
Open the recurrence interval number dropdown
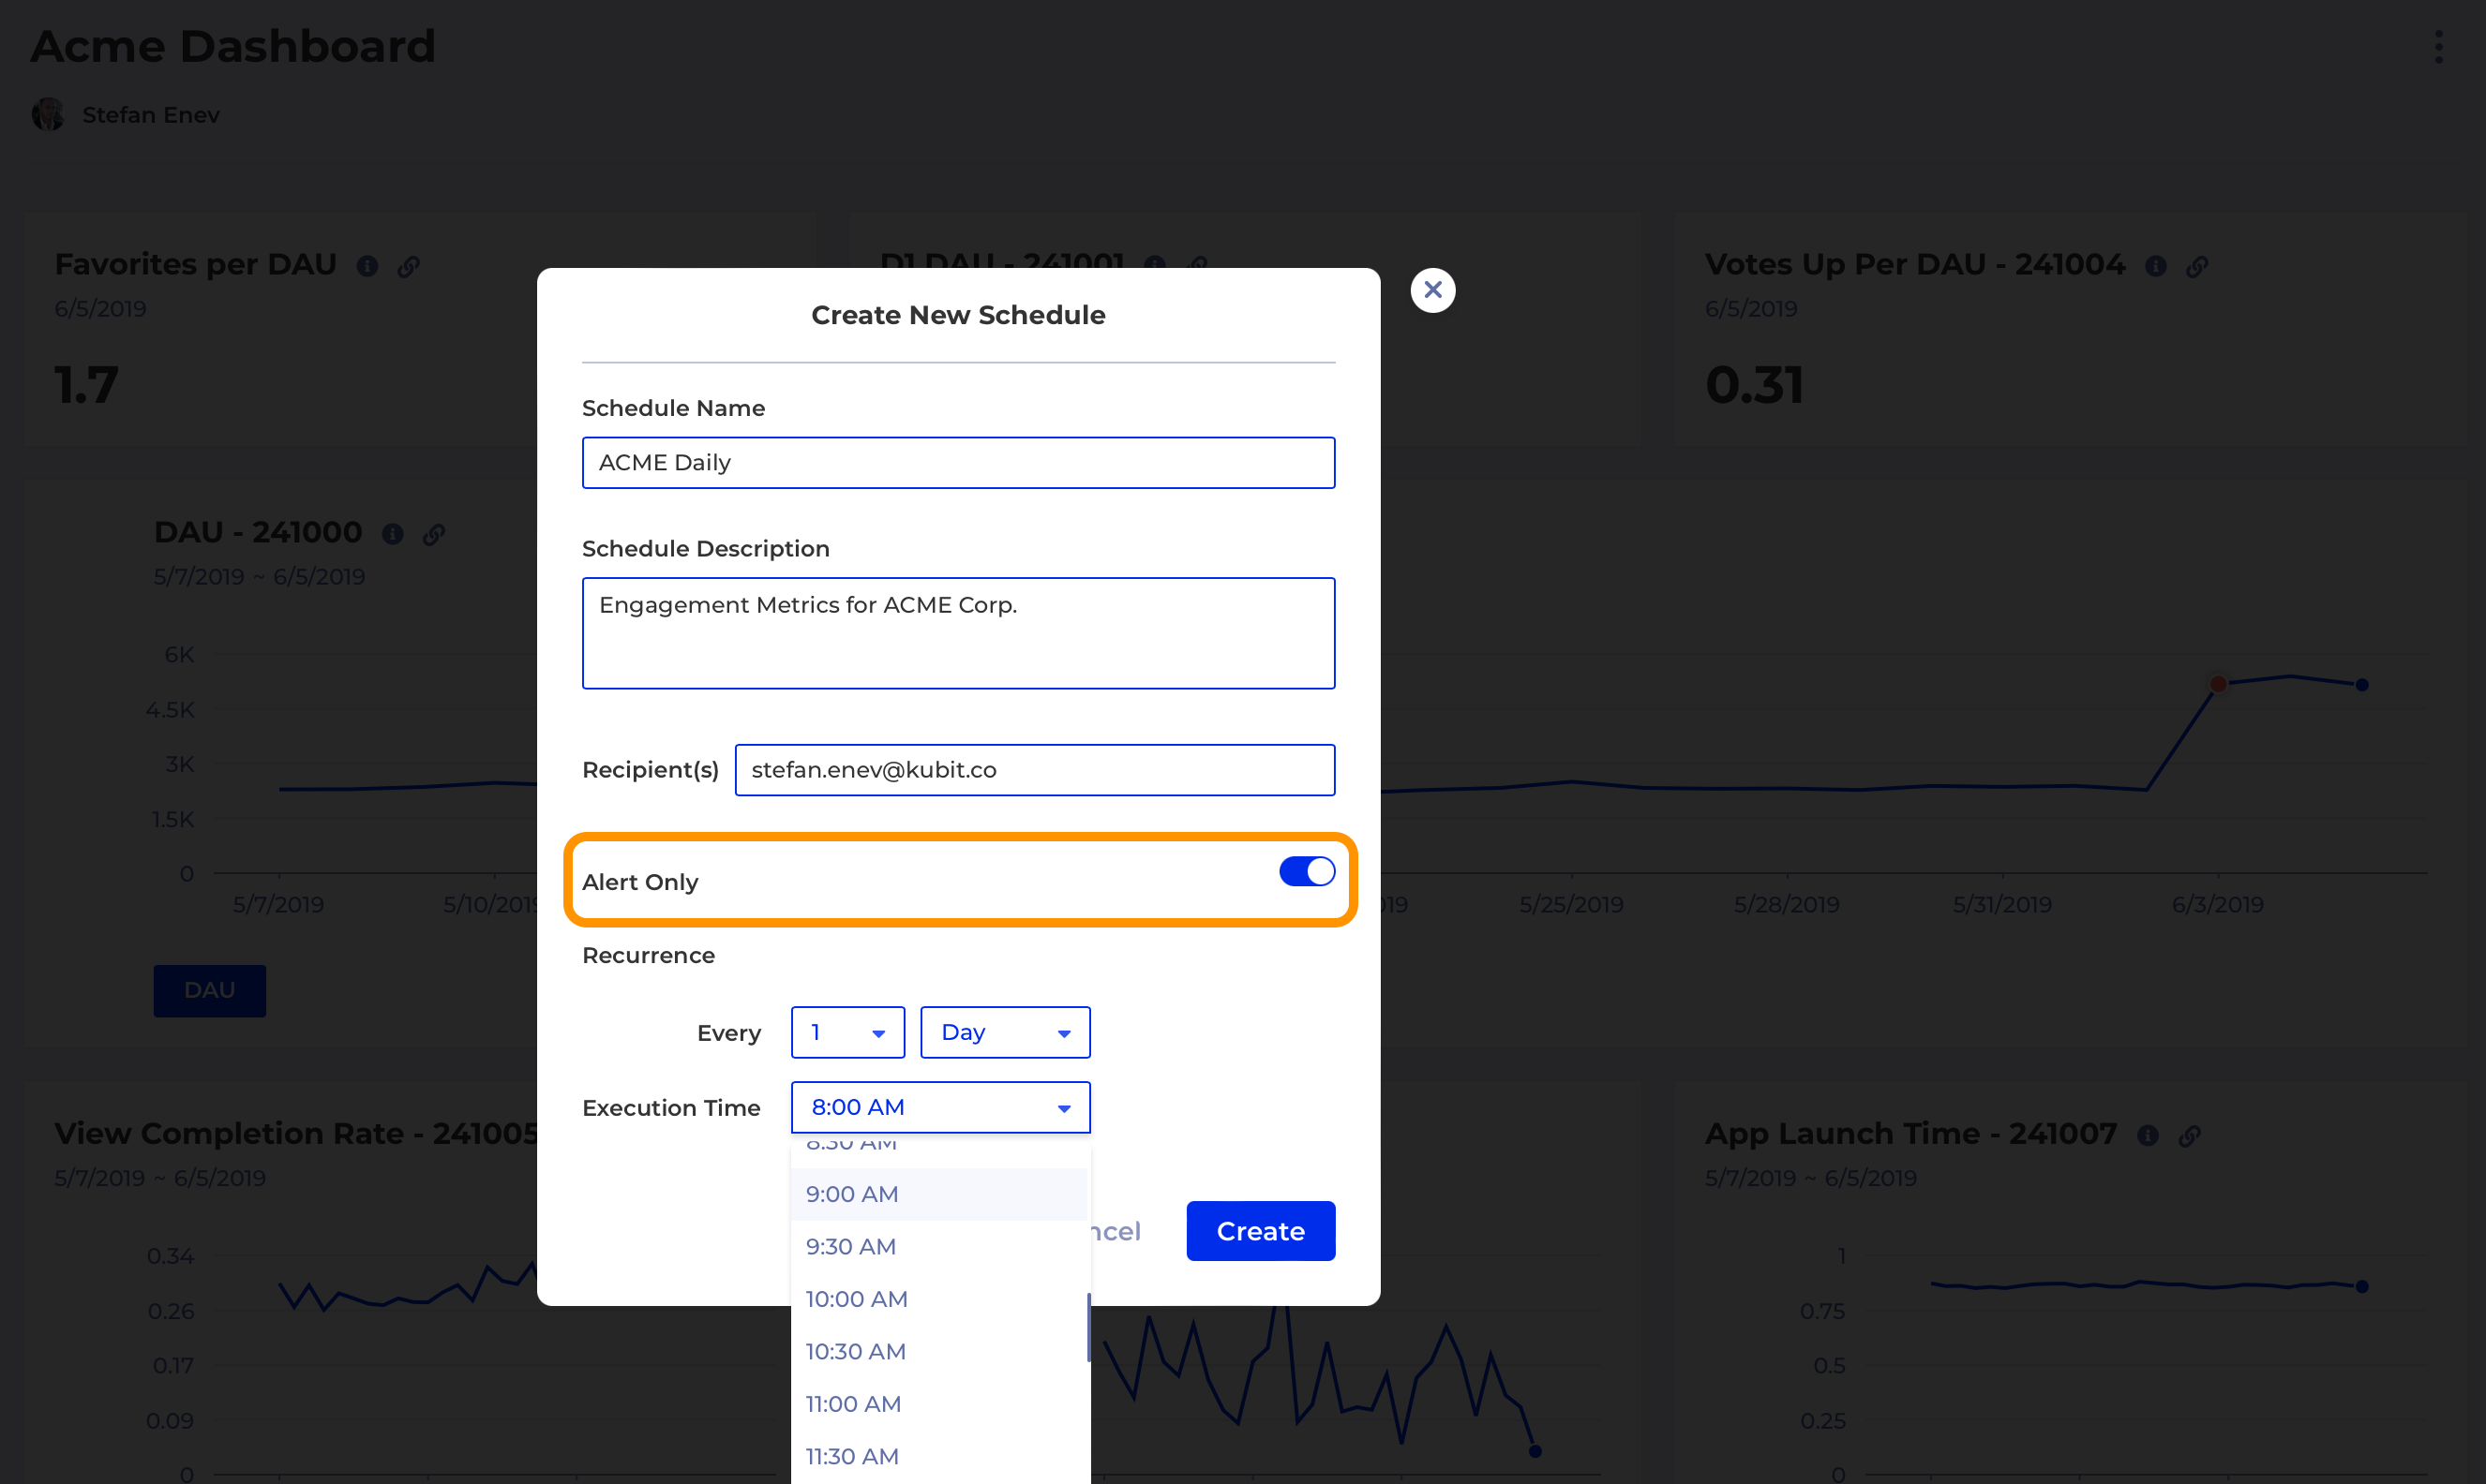[x=847, y=1032]
